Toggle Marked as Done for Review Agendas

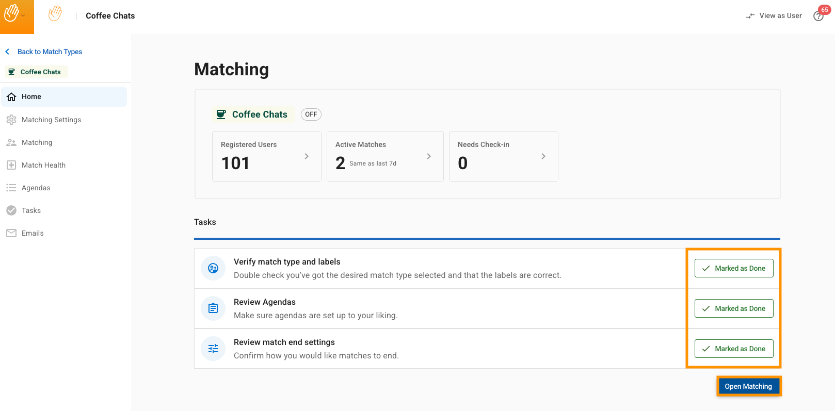click(x=733, y=308)
